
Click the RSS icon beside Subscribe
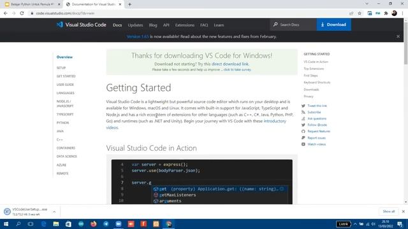[303, 112]
